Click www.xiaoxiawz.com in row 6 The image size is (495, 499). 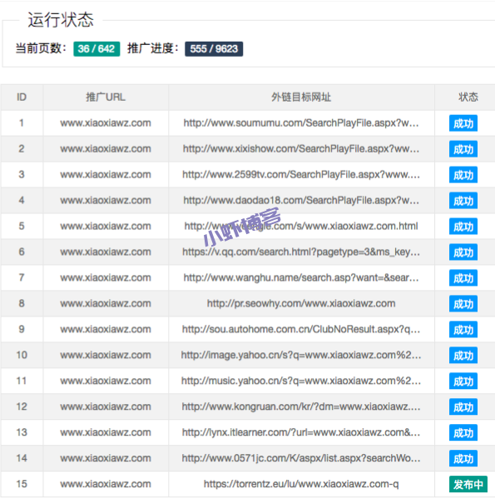[106, 252]
